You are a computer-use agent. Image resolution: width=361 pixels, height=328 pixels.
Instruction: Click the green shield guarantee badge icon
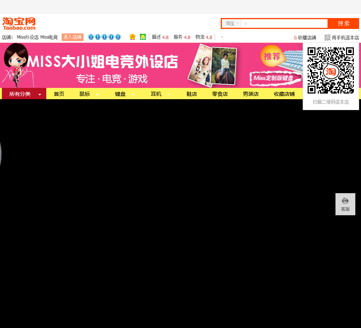(143, 37)
